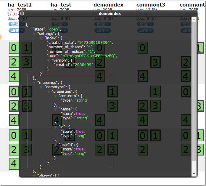
Task: Click "type": "long" under userId
Action: tap(73, 153)
